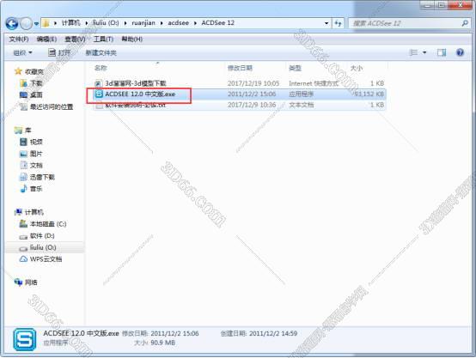Image resolution: width=476 pixels, height=358 pixels.
Task: Click the music note icon beside 音乐
Action: point(23,189)
